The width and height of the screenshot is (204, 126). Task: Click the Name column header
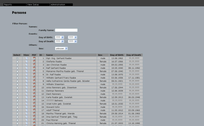(x=71, y=55)
